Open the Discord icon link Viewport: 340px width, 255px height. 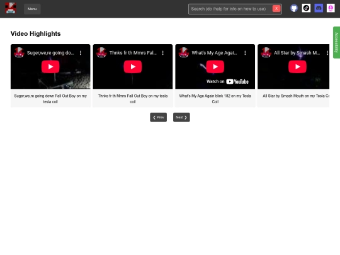click(x=319, y=8)
